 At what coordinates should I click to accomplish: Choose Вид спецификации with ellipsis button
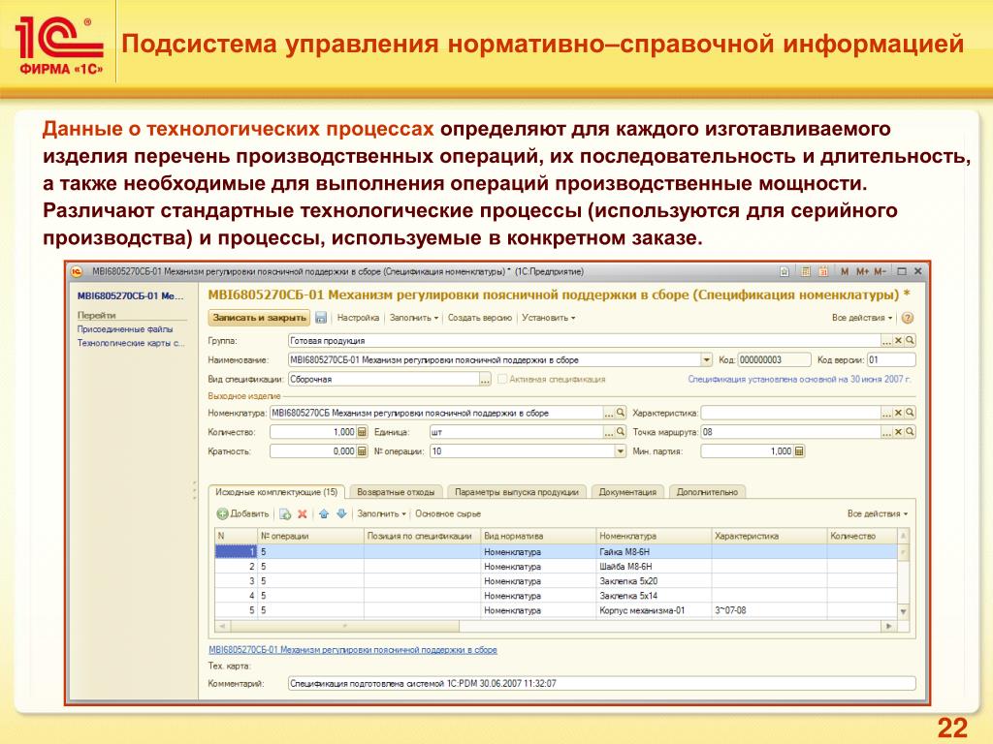pyautogui.click(x=485, y=379)
